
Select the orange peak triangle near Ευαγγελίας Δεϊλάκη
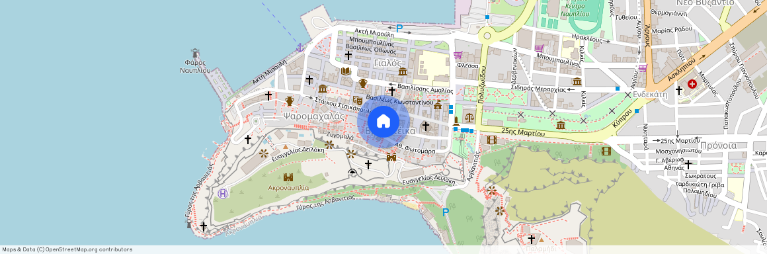tap(286, 146)
